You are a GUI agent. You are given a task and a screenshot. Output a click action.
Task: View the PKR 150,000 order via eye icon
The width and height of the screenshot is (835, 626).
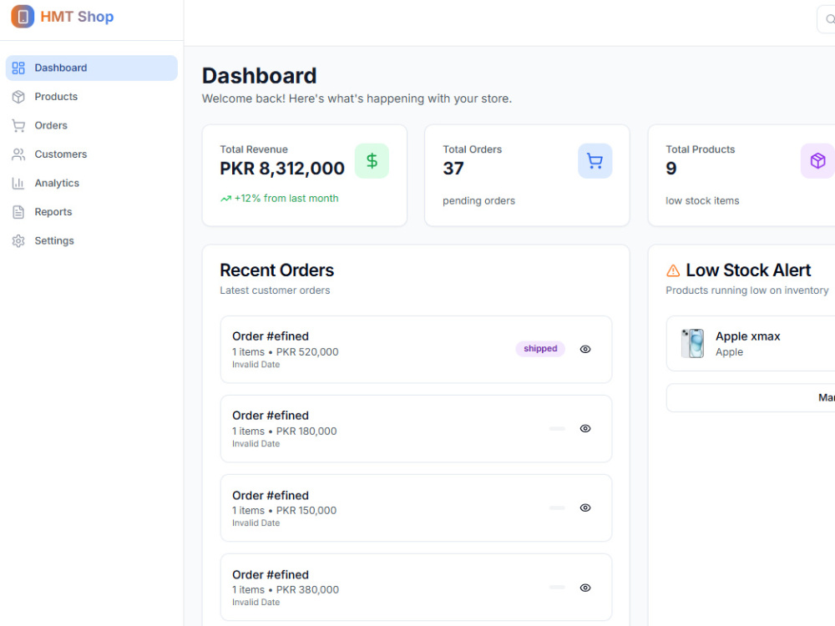click(x=585, y=507)
